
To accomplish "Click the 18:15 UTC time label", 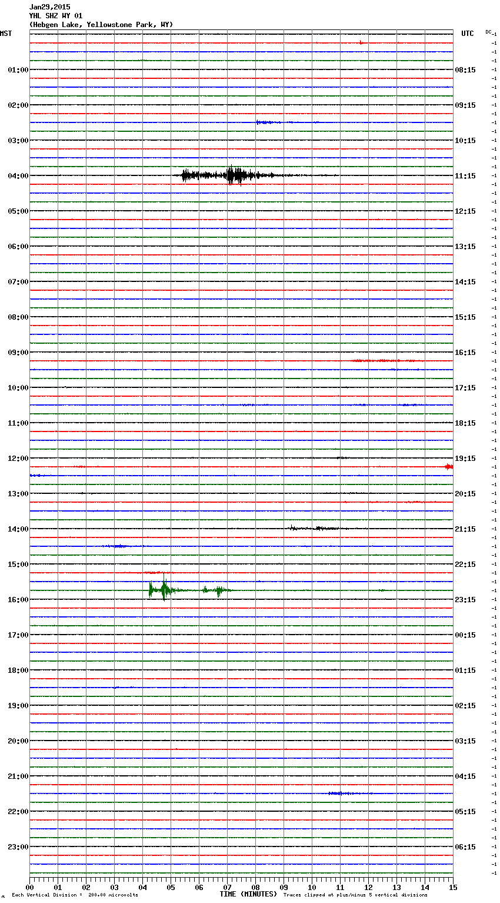I will (465, 423).
